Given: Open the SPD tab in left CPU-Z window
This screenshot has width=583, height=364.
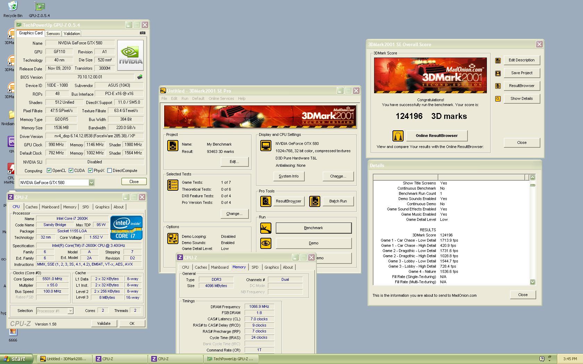Looking at the screenshot, I should click(86, 207).
